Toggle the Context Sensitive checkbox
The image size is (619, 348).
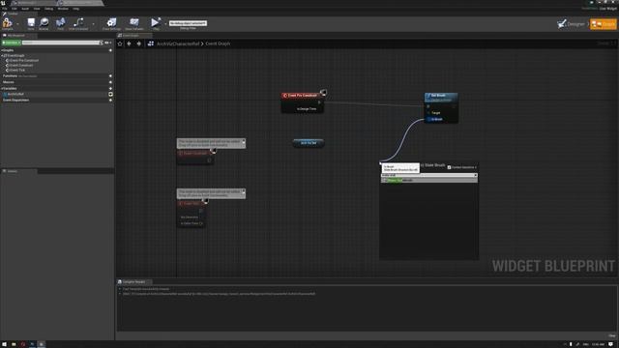449,167
